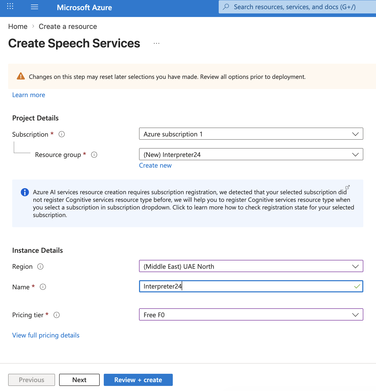Open the portal hamburger menu

pos(35,7)
